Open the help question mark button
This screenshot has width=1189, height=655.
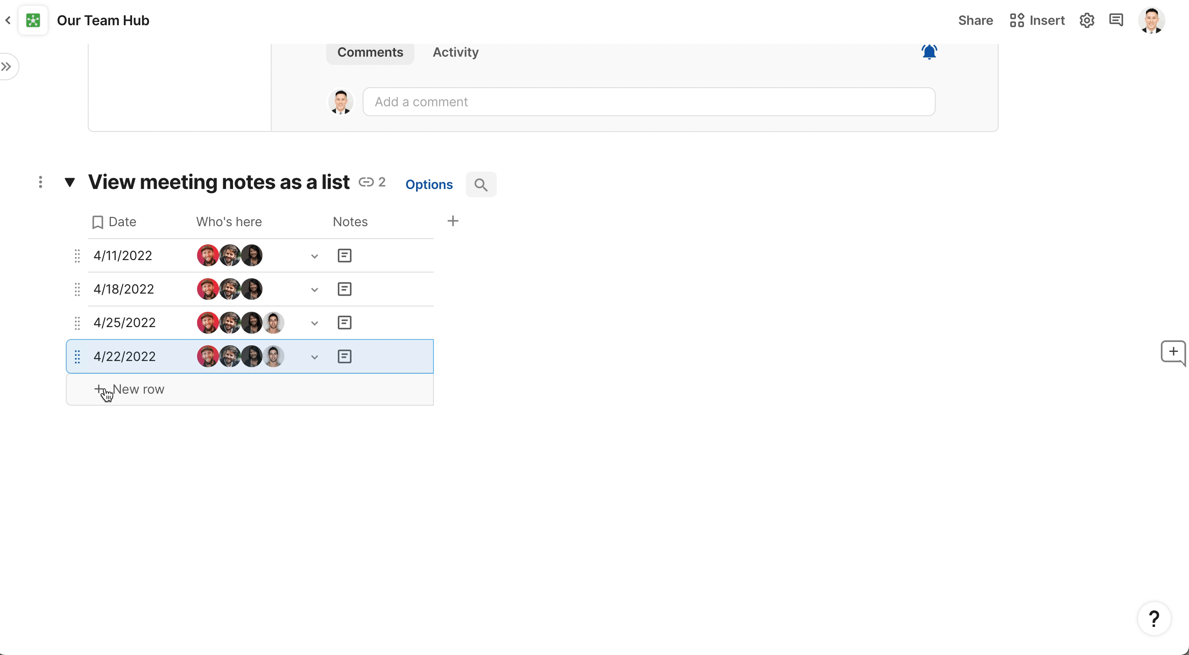pos(1154,619)
